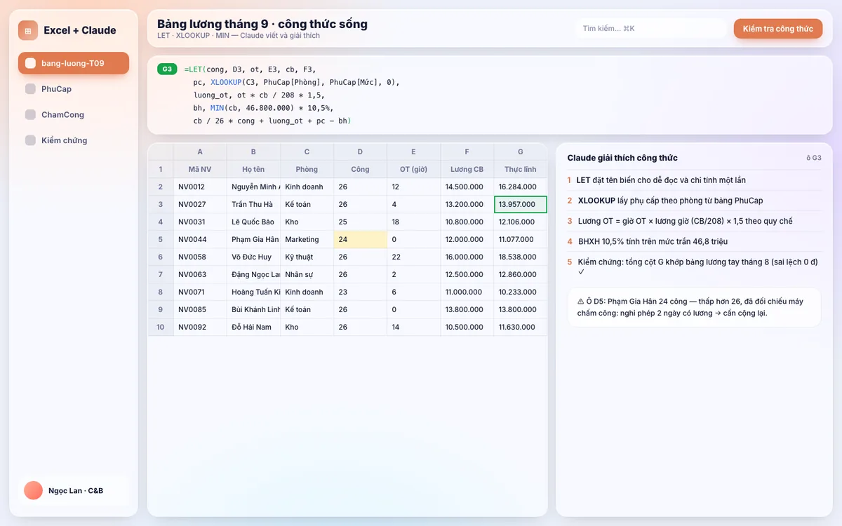Select highlighted cell D5 with 24
The image size is (842, 526).
(x=360, y=239)
